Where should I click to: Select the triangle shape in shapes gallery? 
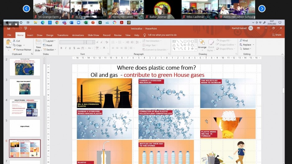(x=174, y=45)
